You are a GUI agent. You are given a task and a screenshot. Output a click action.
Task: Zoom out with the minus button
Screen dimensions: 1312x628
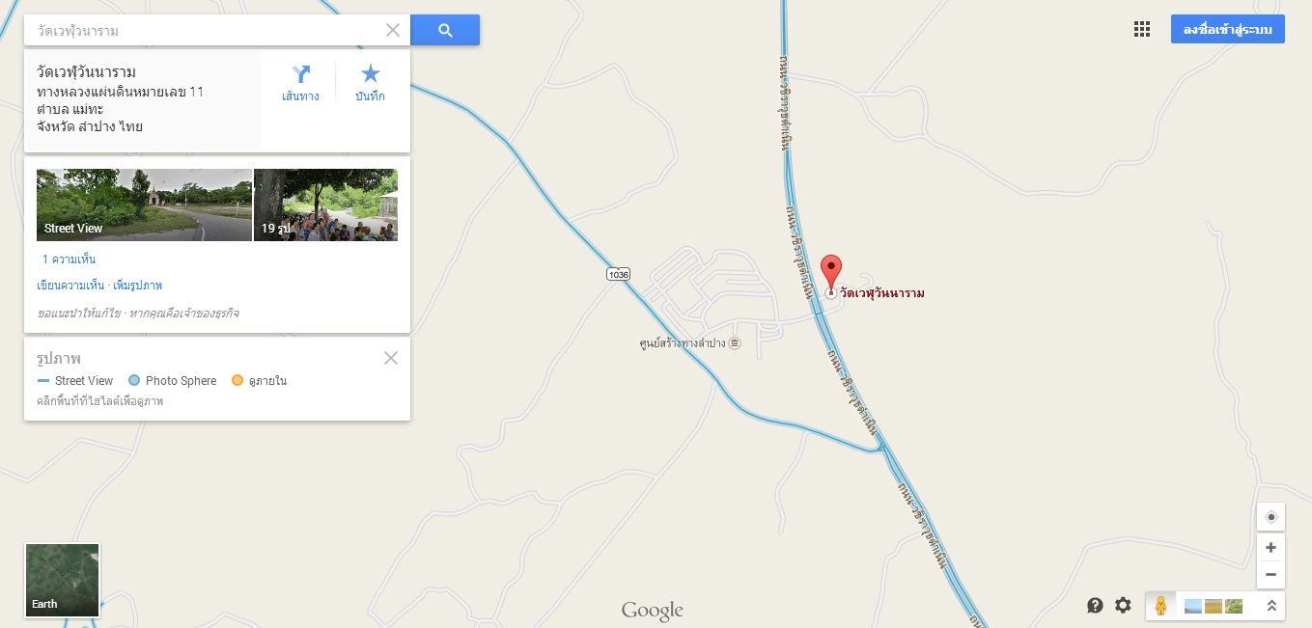[x=1270, y=575]
